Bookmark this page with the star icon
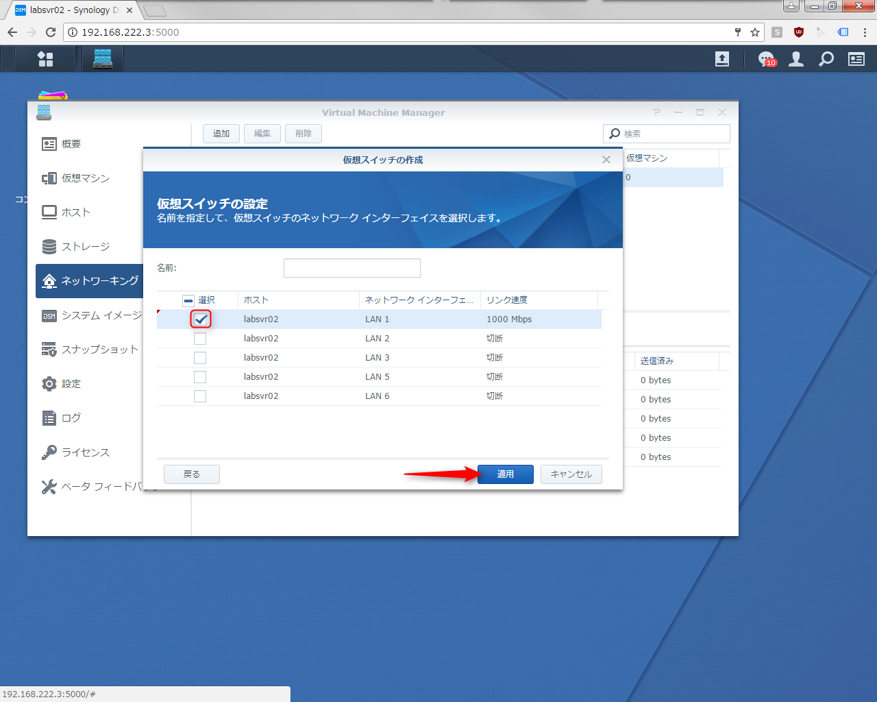 [755, 32]
